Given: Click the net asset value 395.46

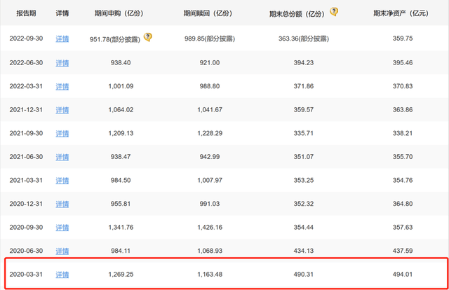Looking at the screenshot, I should click(403, 62).
